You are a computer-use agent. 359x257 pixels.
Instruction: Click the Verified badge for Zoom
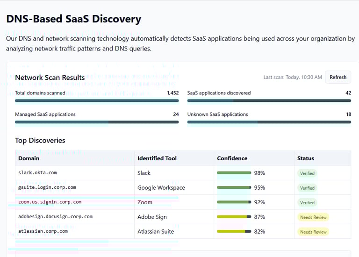[x=307, y=202]
